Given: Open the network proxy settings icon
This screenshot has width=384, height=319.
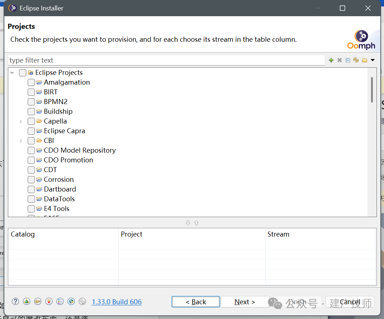Looking at the screenshot, I should 27,301.
